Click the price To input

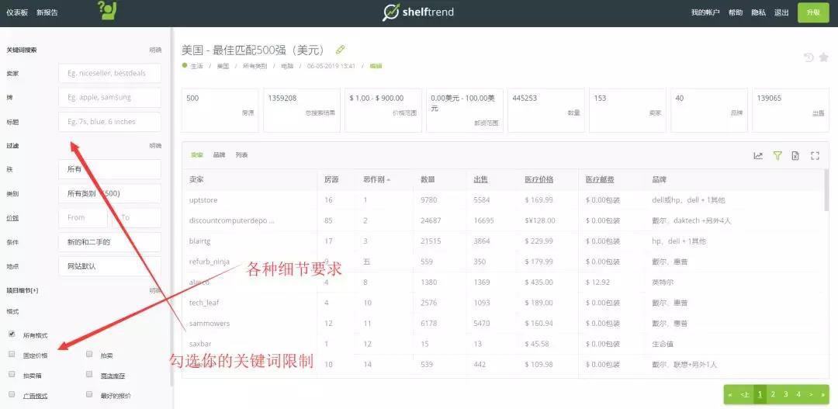click(137, 217)
